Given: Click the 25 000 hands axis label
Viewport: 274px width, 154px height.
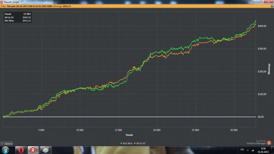Looking at the screenshot, I should 195,130.
